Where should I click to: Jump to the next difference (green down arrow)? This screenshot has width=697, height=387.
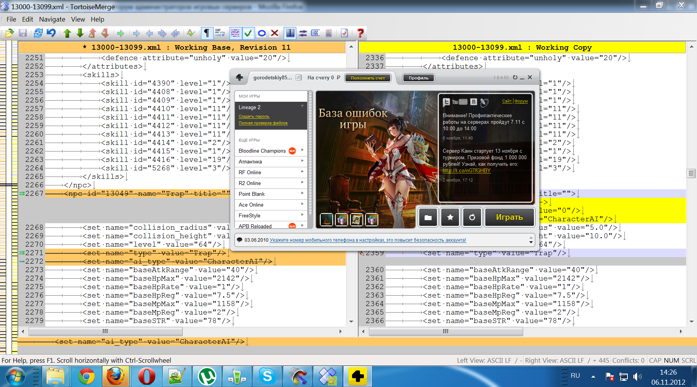click(80, 33)
